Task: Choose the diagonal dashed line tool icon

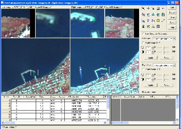Action: pyautogui.click(x=163, y=21)
